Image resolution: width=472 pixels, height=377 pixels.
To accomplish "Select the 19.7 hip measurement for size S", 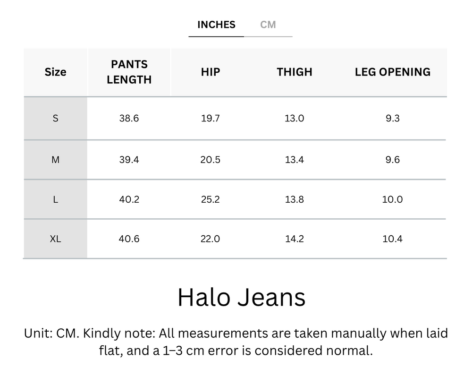I will pyautogui.click(x=210, y=119).
